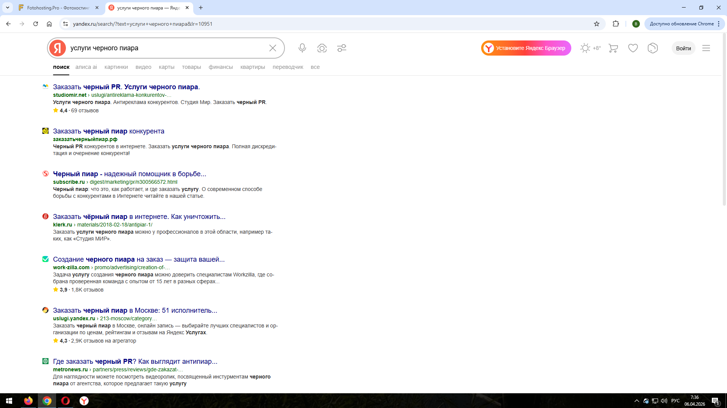Click the search query input field
The height and width of the screenshot is (408, 727).
167,48
